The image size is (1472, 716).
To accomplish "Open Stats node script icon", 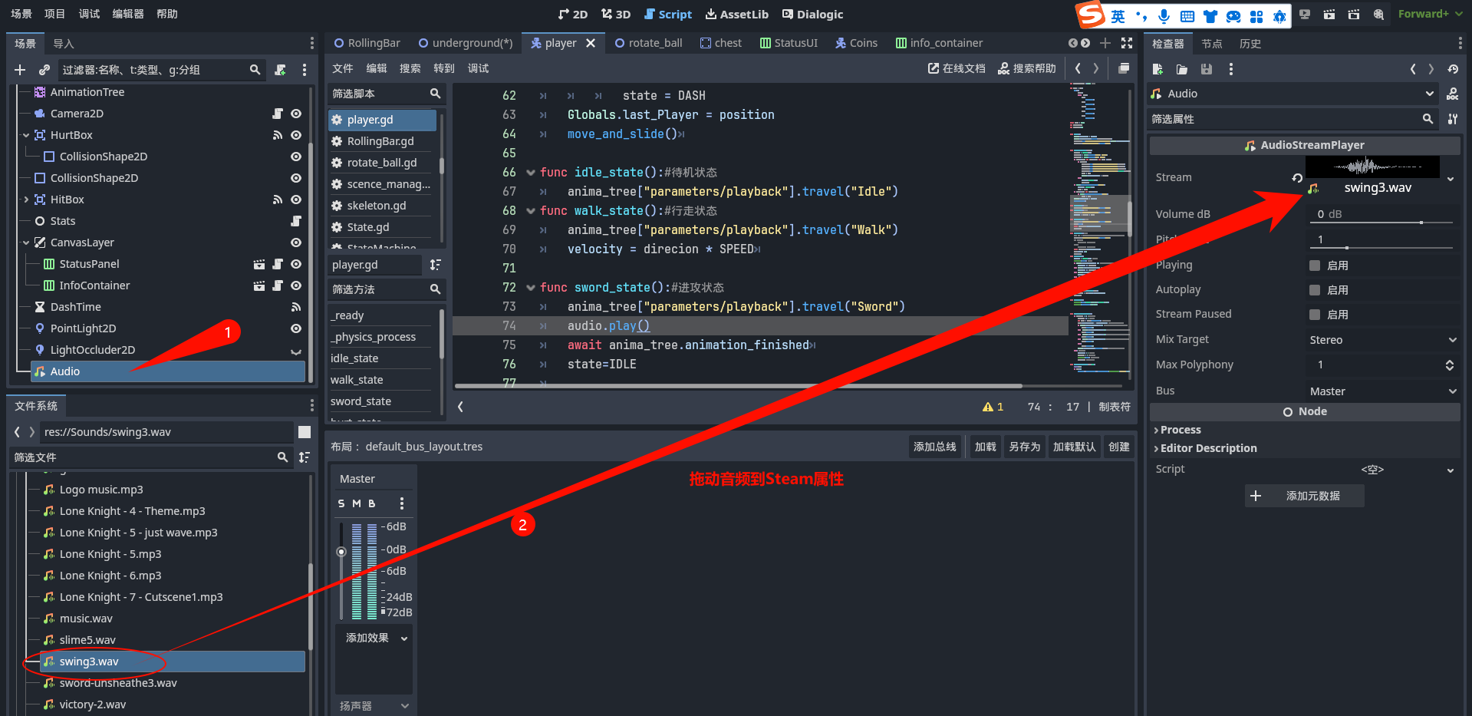I will click(296, 221).
